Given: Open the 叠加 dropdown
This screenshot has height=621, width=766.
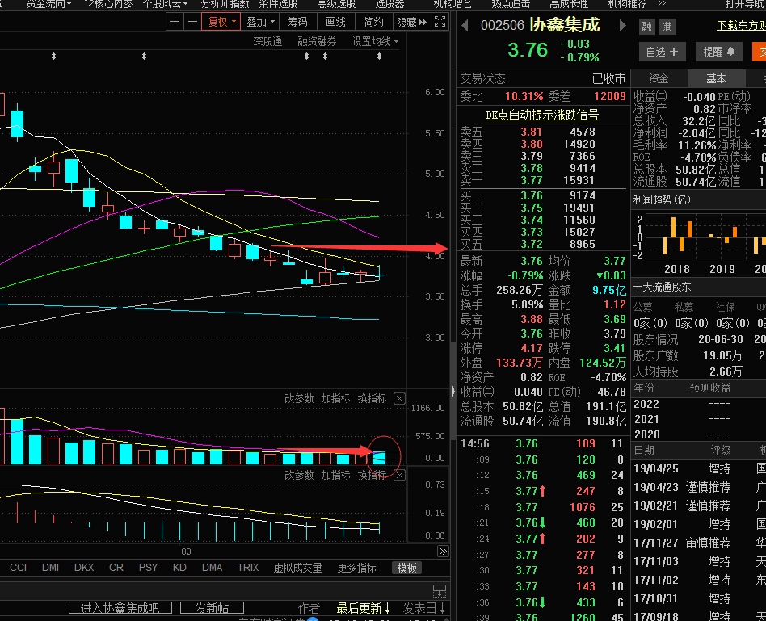Looking at the screenshot, I should [260, 22].
